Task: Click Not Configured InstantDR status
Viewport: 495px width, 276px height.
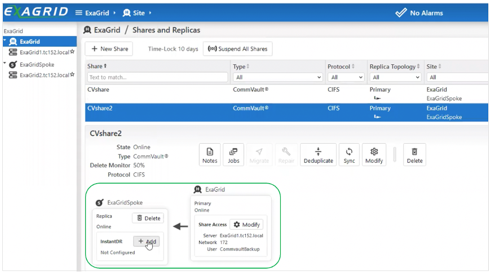Action: click(117, 253)
